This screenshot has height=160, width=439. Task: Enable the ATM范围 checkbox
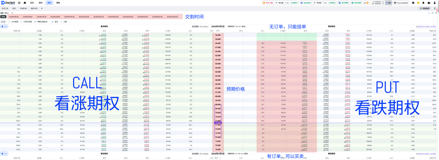tap(10, 22)
